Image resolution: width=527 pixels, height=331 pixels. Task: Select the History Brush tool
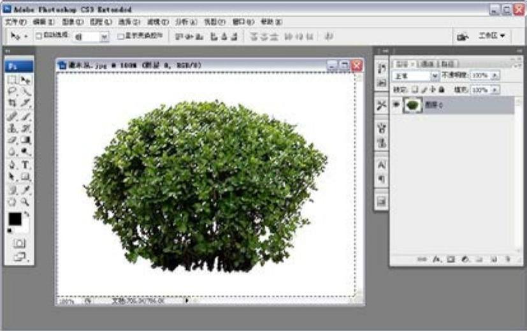[x=25, y=128]
